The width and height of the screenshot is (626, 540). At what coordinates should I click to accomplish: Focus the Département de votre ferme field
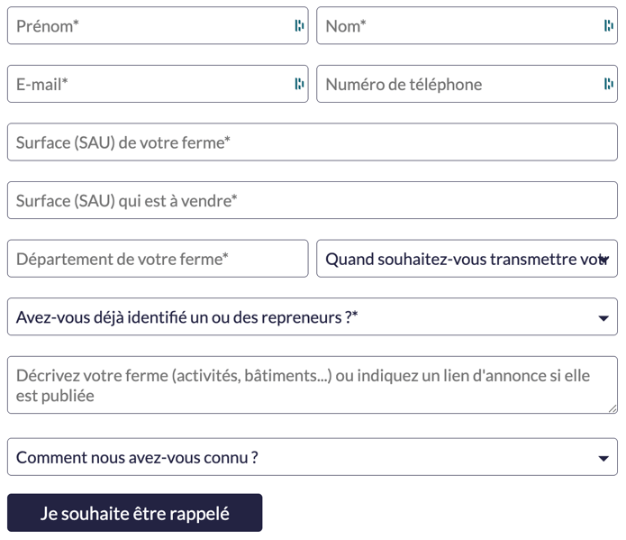(158, 259)
